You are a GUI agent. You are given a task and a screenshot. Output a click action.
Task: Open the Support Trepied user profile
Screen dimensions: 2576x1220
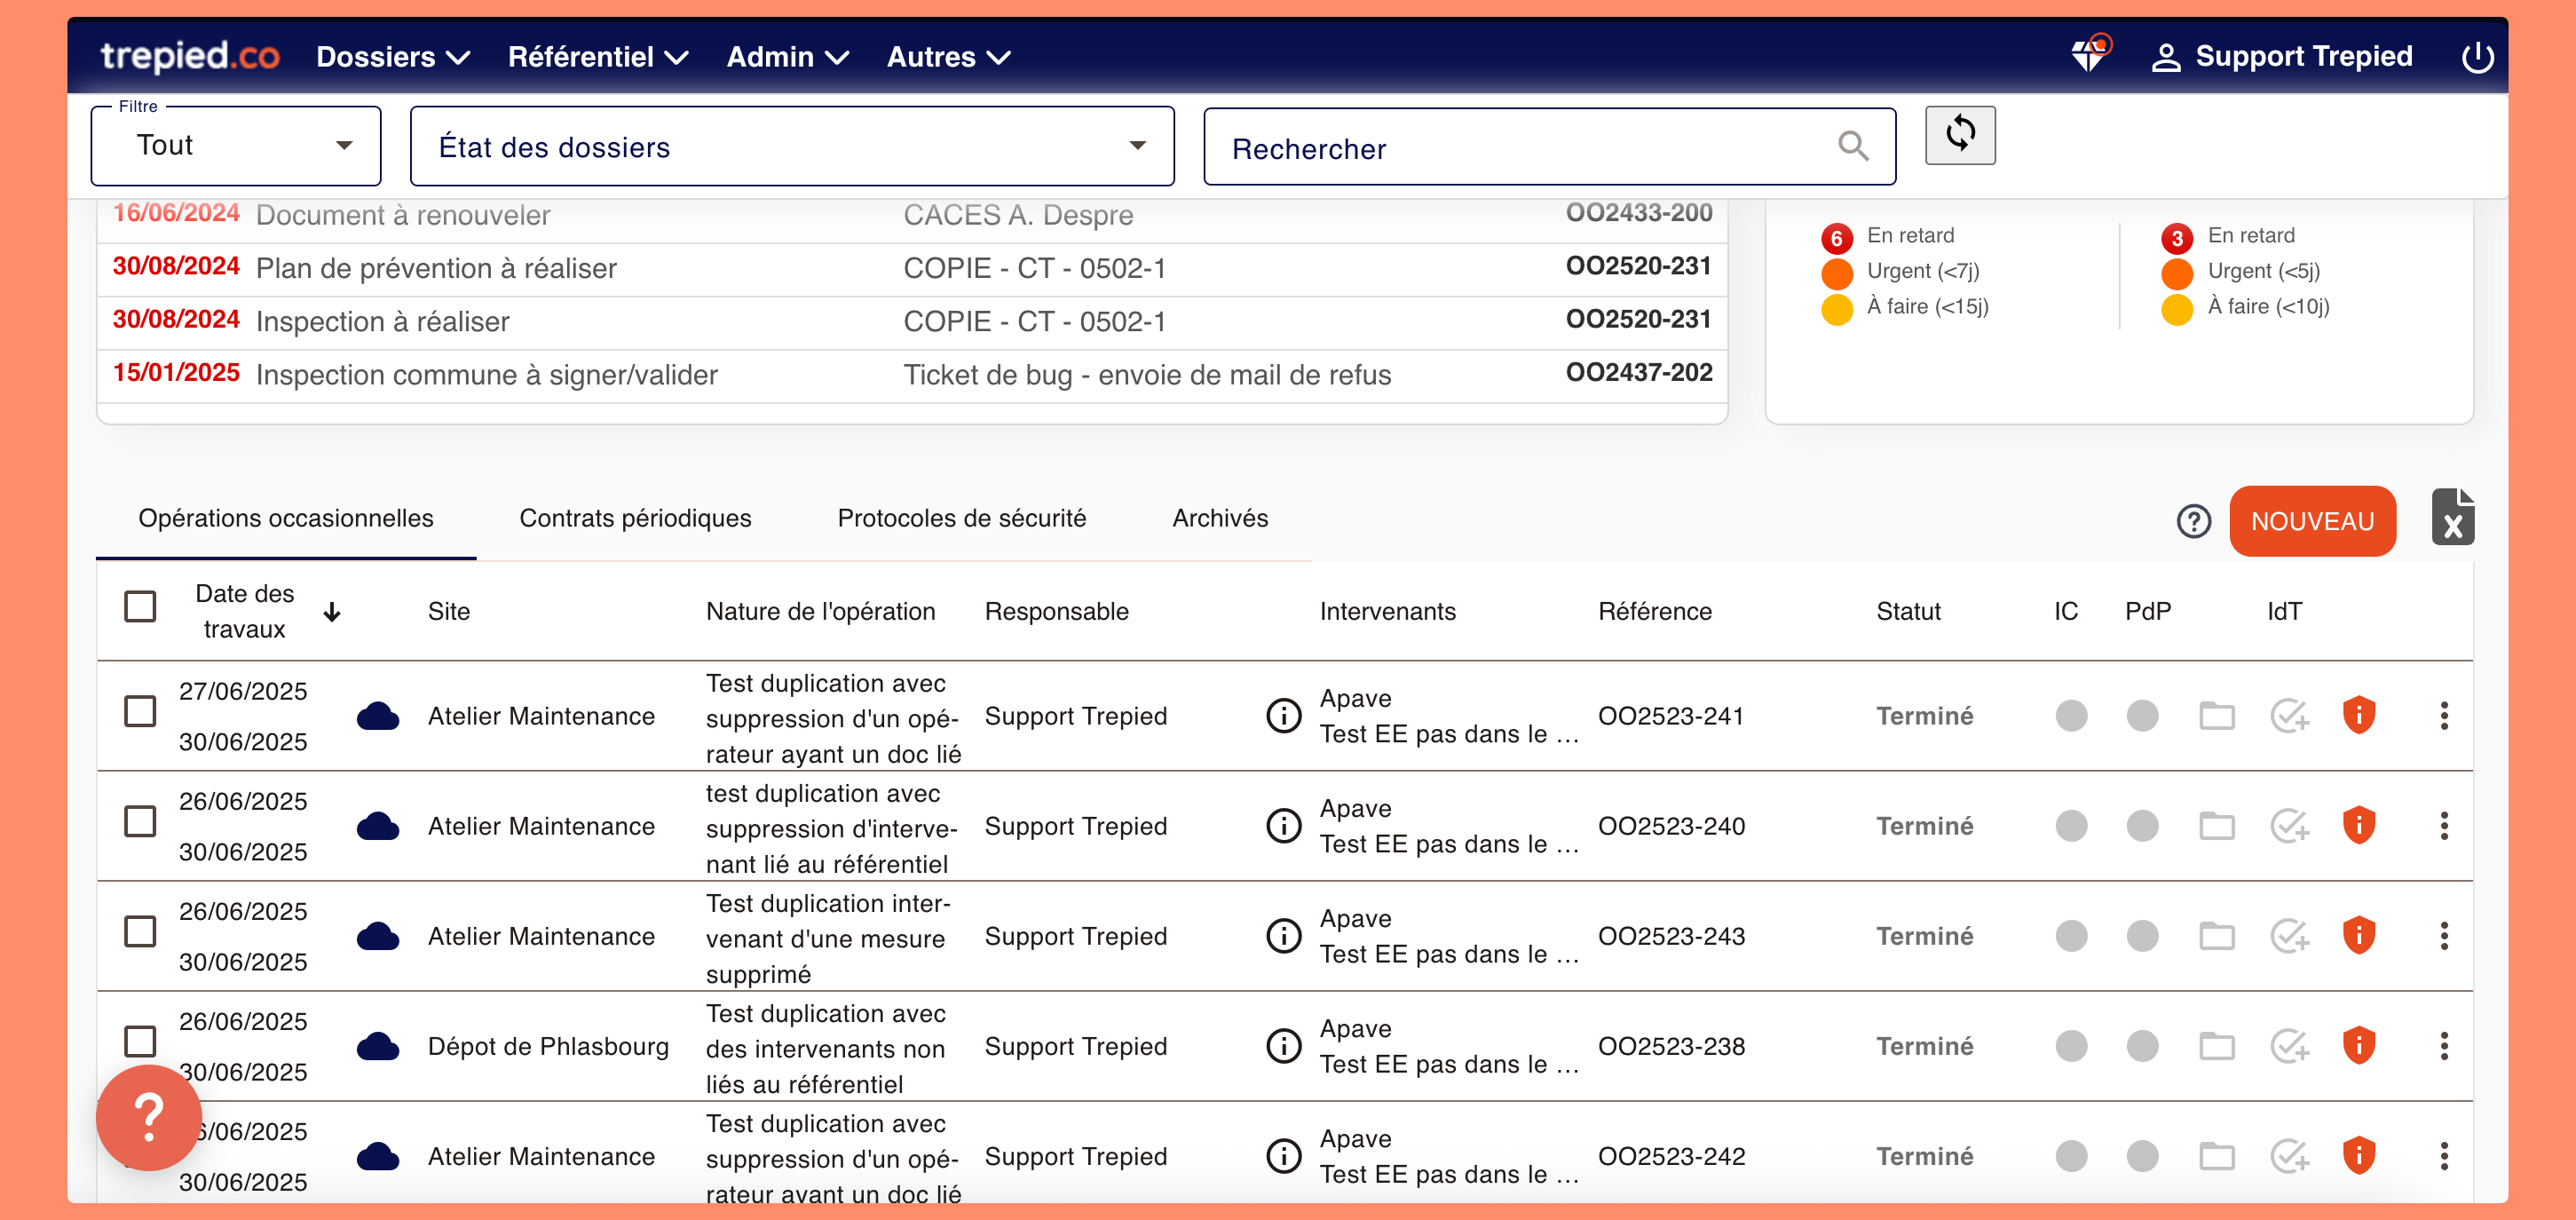(2281, 57)
